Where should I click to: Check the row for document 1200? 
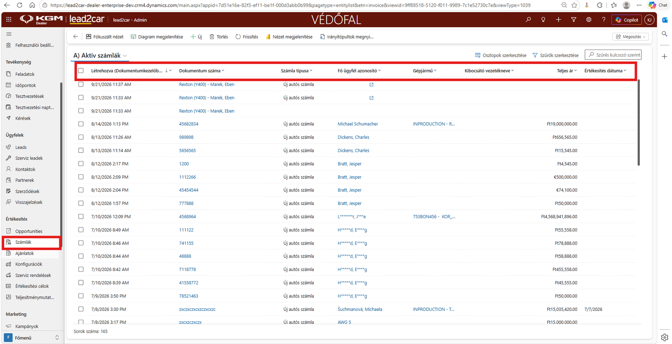click(x=81, y=164)
